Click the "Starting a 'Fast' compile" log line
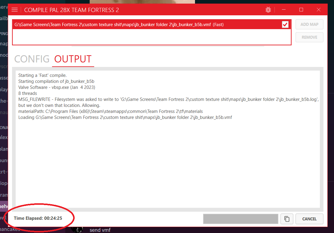 click(42, 75)
